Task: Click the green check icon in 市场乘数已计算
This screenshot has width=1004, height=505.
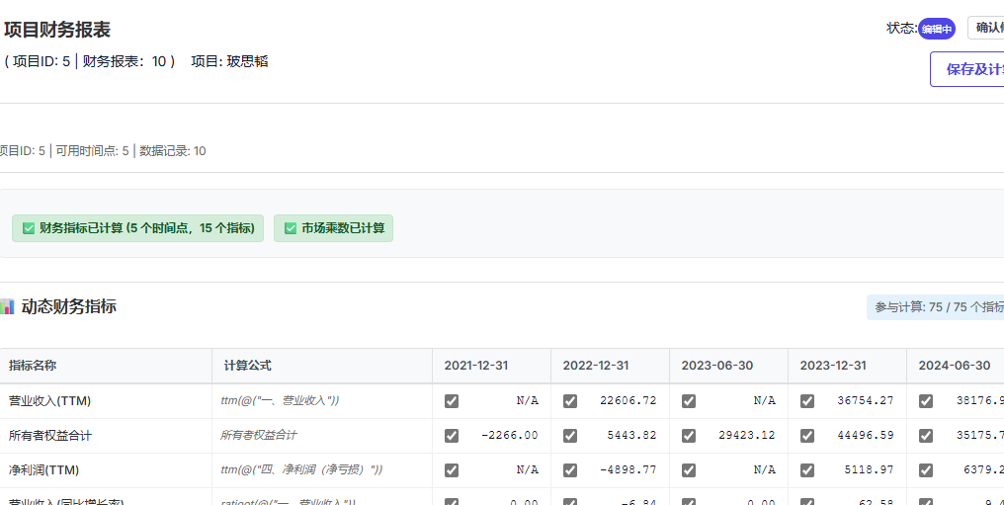Action: coord(291,228)
